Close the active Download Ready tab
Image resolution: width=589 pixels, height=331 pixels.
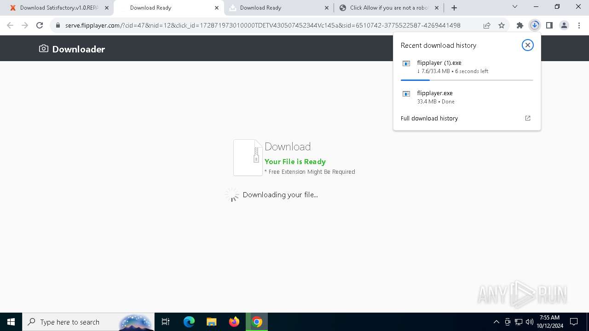click(x=217, y=8)
